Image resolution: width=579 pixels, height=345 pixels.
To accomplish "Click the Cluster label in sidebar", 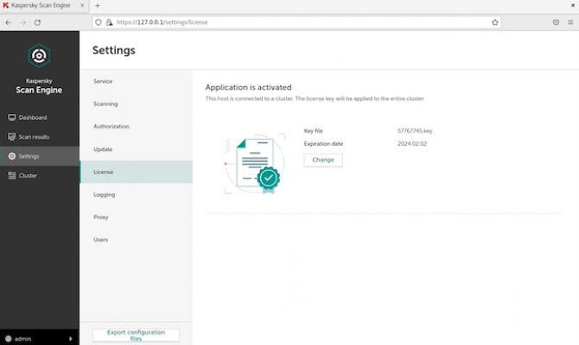I will coord(28,176).
